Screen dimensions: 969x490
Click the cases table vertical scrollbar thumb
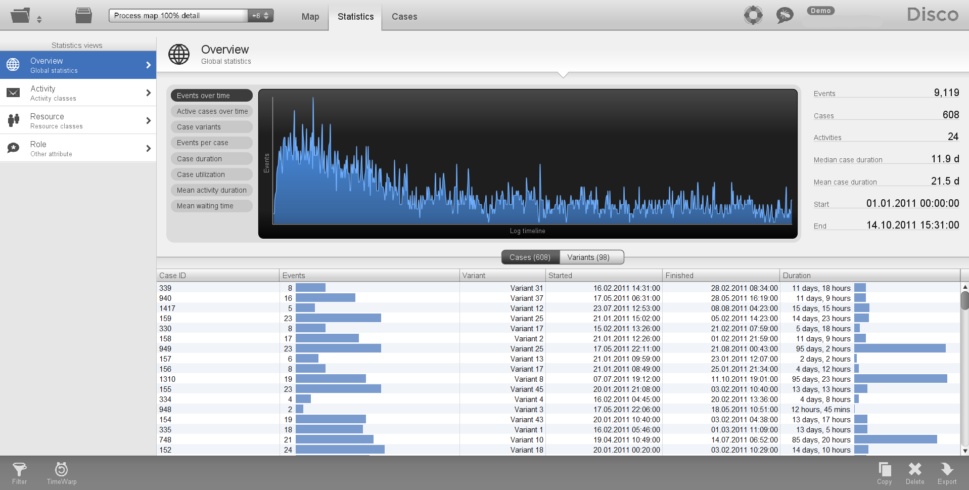[964, 300]
